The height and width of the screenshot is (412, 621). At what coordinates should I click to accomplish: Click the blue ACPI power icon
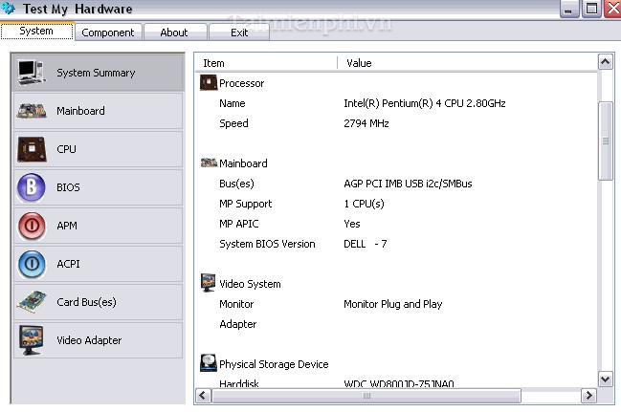pos(32,264)
